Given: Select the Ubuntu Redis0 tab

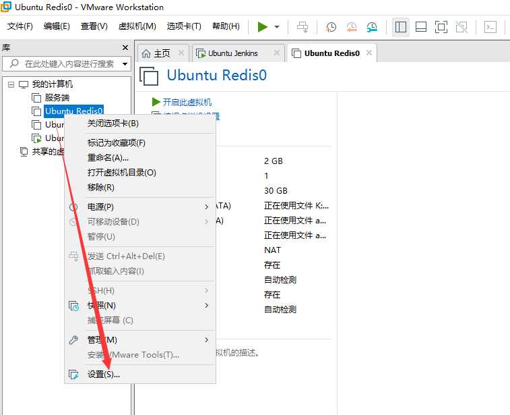Looking at the screenshot, I should pos(332,53).
